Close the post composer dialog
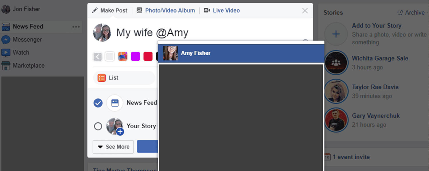 pos(305,11)
